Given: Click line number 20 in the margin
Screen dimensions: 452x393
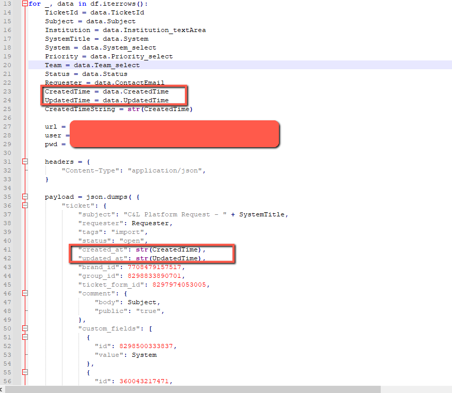Looking at the screenshot, I should (7, 65).
